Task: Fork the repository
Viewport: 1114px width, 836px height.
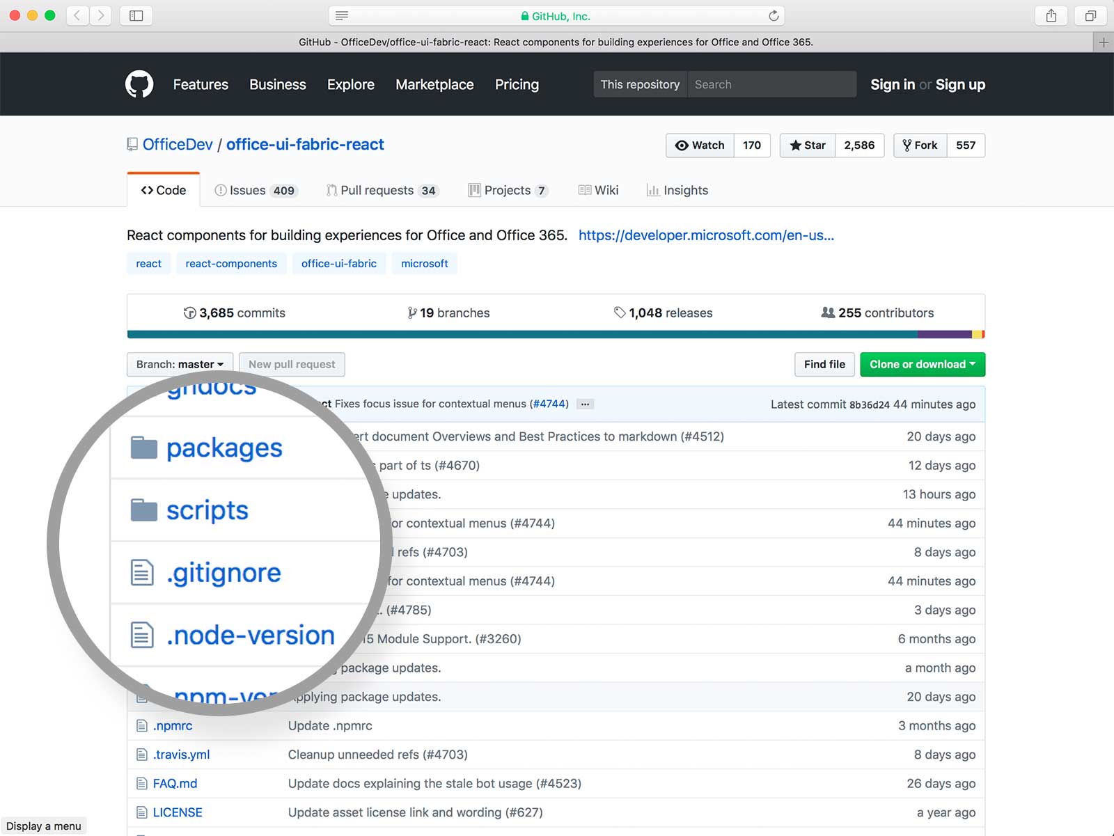Action: point(920,145)
